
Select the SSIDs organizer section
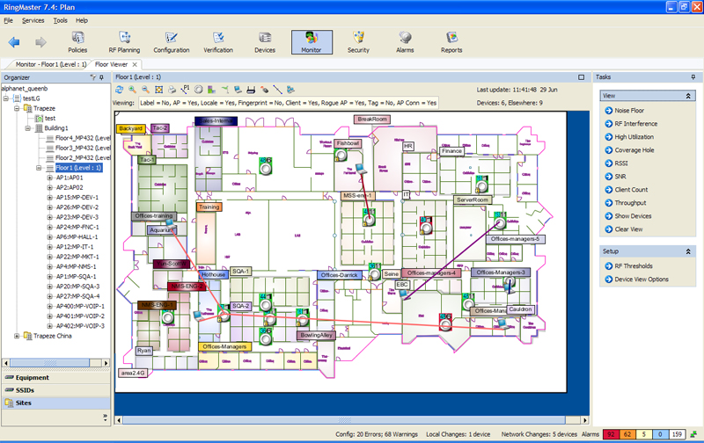coord(56,390)
